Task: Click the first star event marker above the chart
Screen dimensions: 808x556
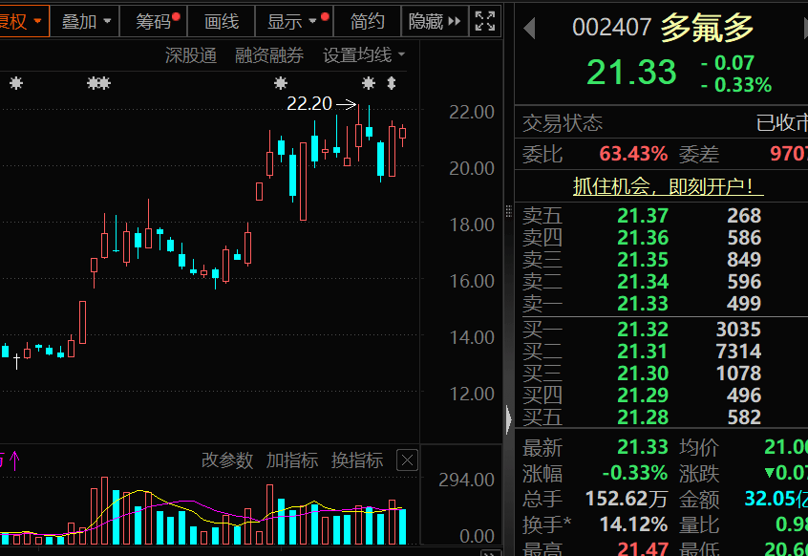Action: pos(15,83)
